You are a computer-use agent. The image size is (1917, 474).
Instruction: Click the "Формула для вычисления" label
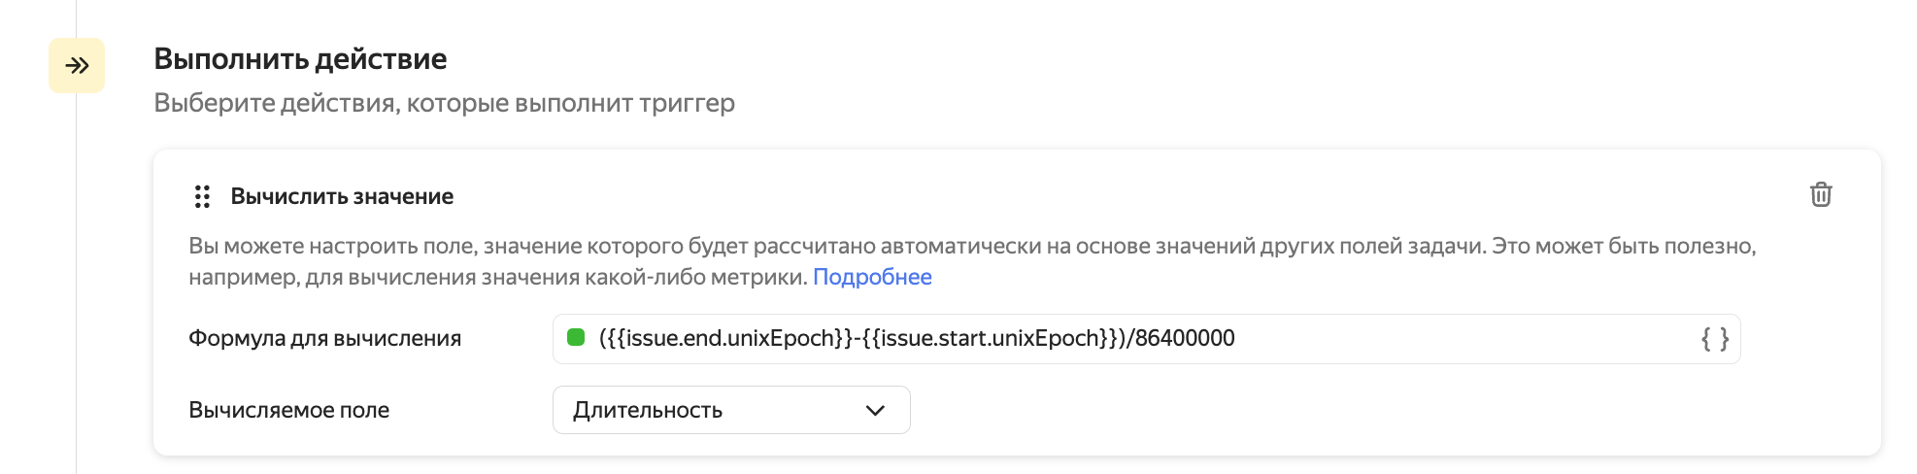[x=324, y=338]
